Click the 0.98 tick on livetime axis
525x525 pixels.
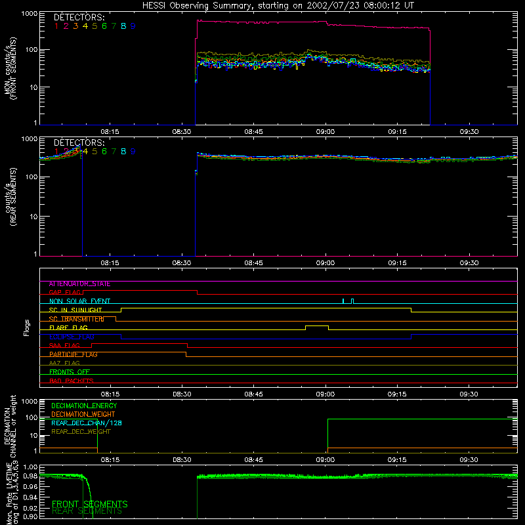tap(30, 476)
